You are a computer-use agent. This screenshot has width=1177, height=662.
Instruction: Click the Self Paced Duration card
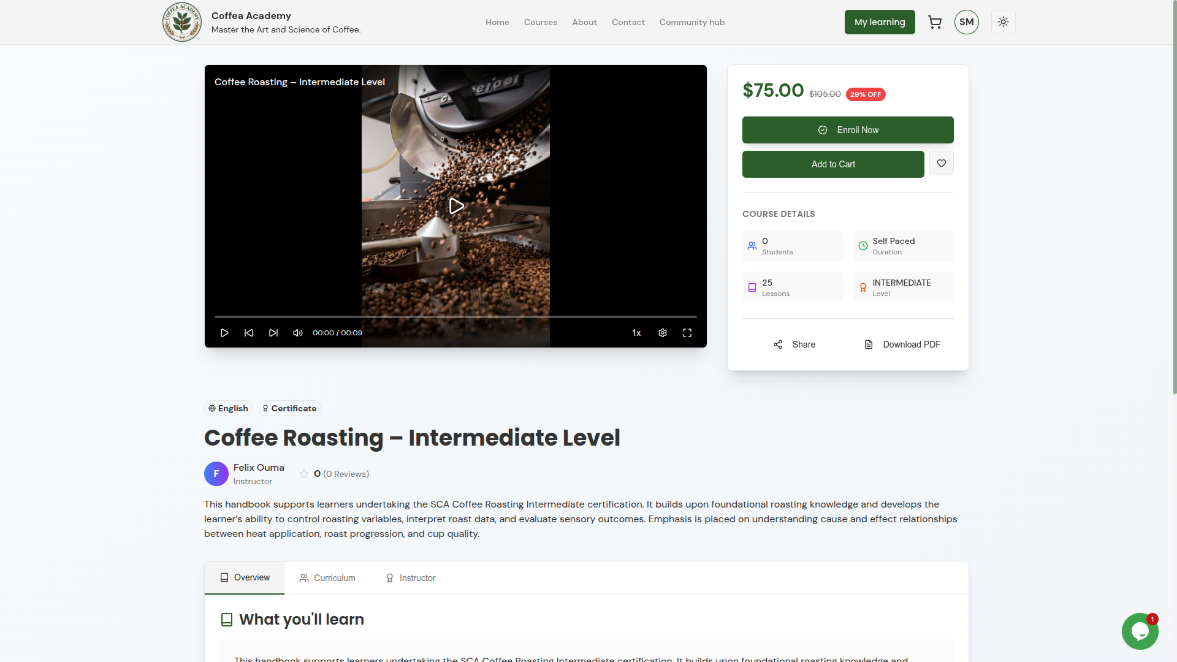coord(904,246)
